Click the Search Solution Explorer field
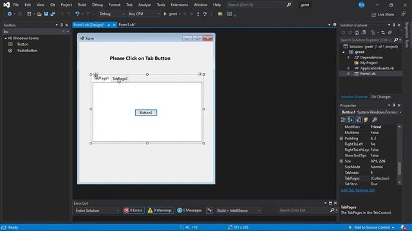412x231 pixels. 366,40
